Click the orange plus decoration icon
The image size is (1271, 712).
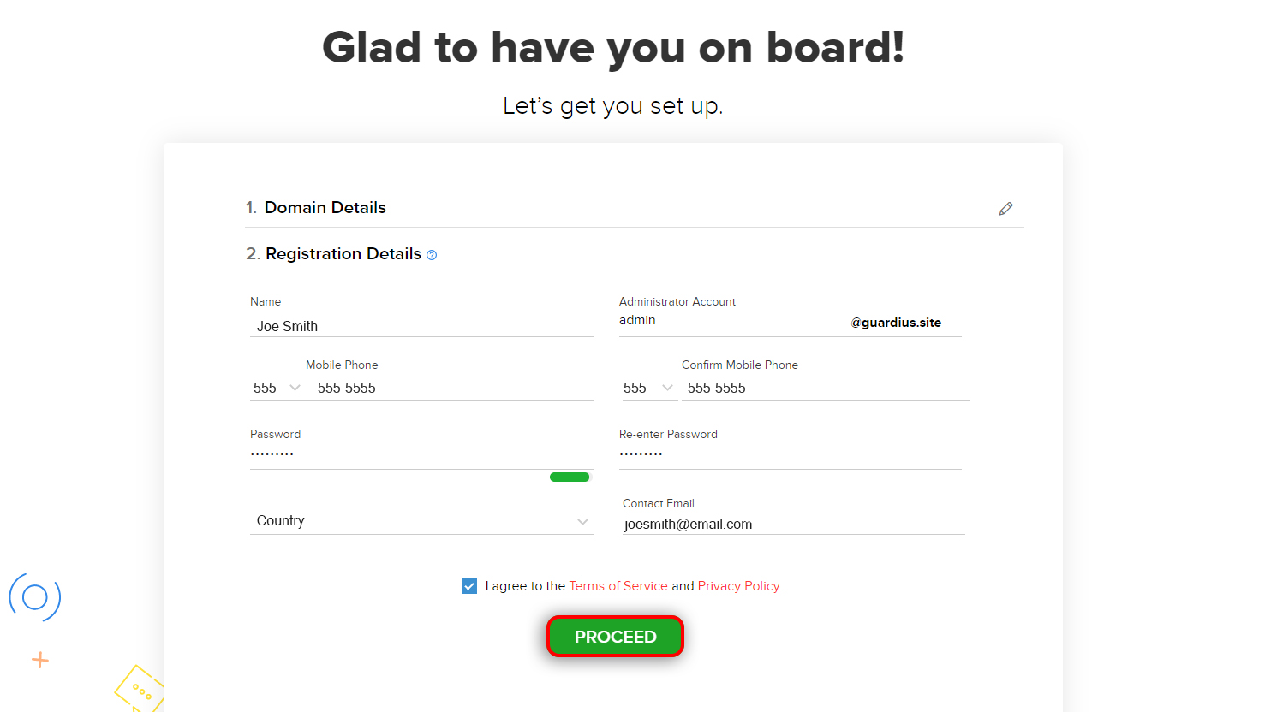tap(40, 660)
